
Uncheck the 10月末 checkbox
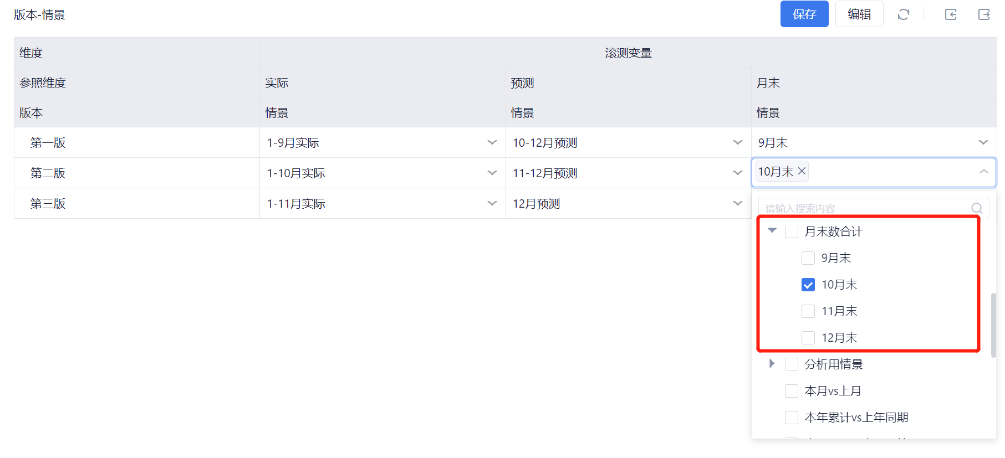tap(808, 285)
